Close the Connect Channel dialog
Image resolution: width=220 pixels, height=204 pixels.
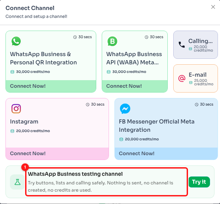coord(213,7)
